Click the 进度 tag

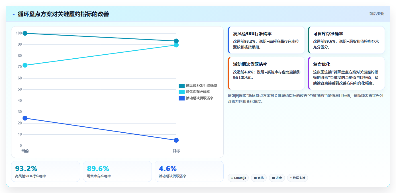(277, 178)
